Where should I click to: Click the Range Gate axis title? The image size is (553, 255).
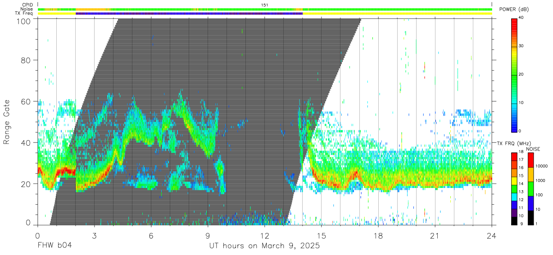coord(7,122)
